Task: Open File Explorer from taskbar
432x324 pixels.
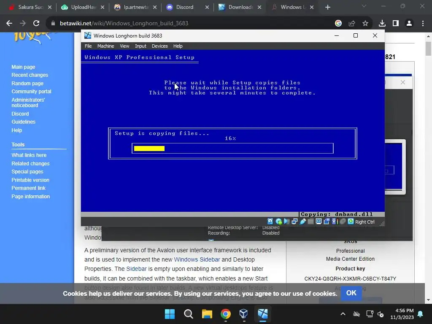Action: click(x=207, y=314)
